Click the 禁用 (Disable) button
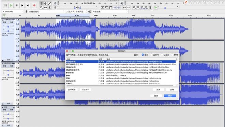This screenshot has width=225, height=127. [x=172, y=89]
